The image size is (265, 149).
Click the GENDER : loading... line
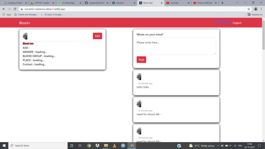(x=35, y=52)
